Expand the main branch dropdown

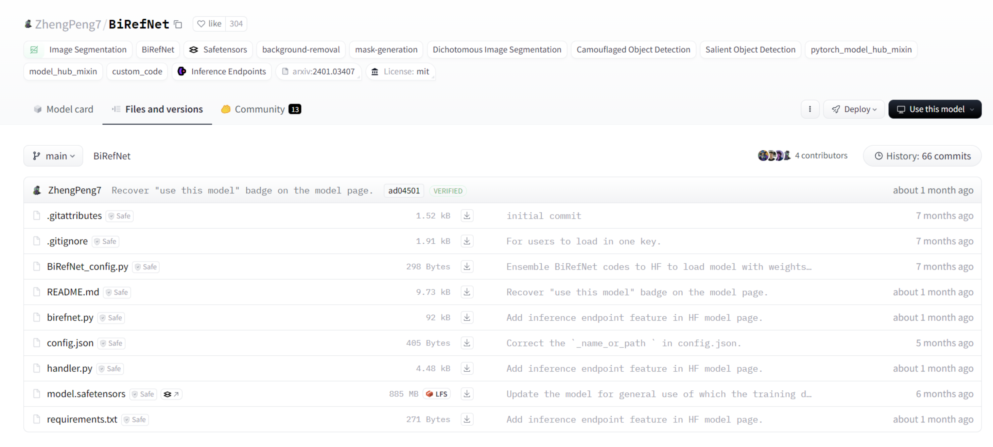(53, 156)
